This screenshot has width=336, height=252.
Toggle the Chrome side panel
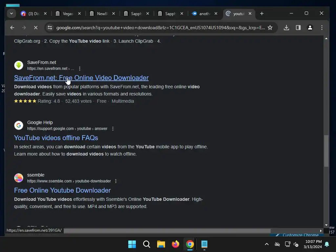(x=298, y=28)
